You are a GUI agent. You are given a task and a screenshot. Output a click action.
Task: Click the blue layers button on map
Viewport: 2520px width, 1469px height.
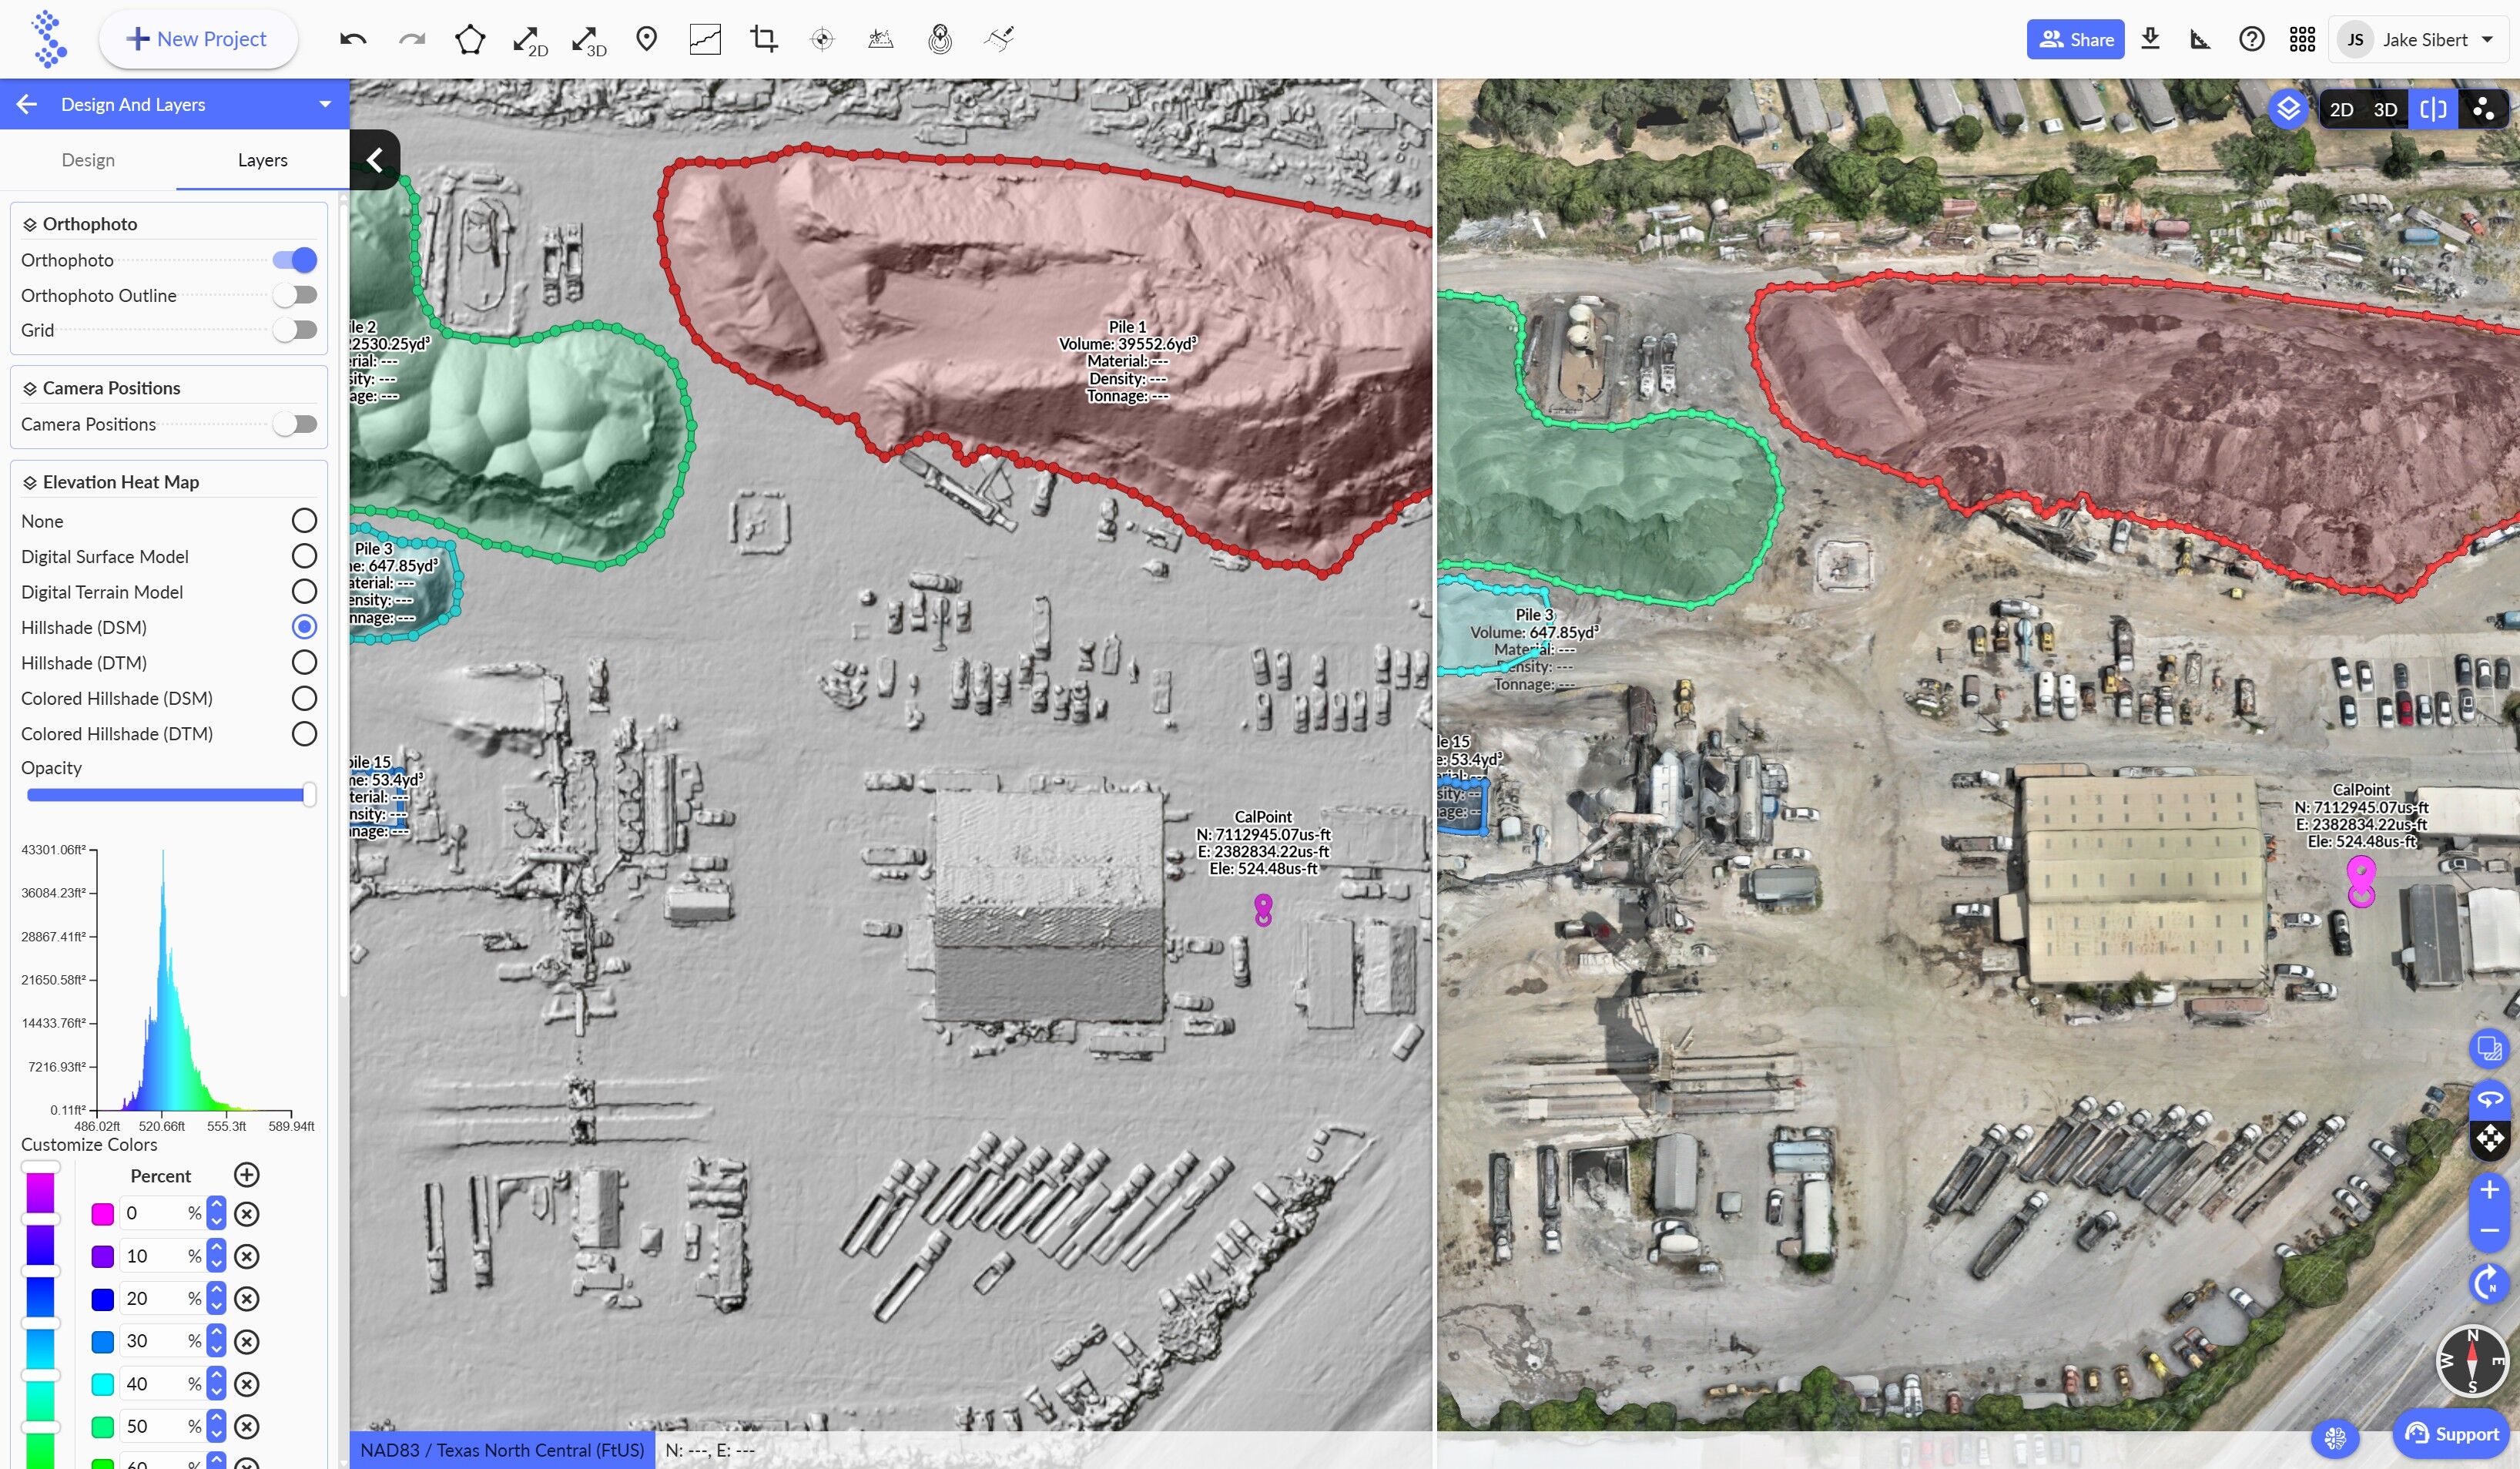(2289, 108)
